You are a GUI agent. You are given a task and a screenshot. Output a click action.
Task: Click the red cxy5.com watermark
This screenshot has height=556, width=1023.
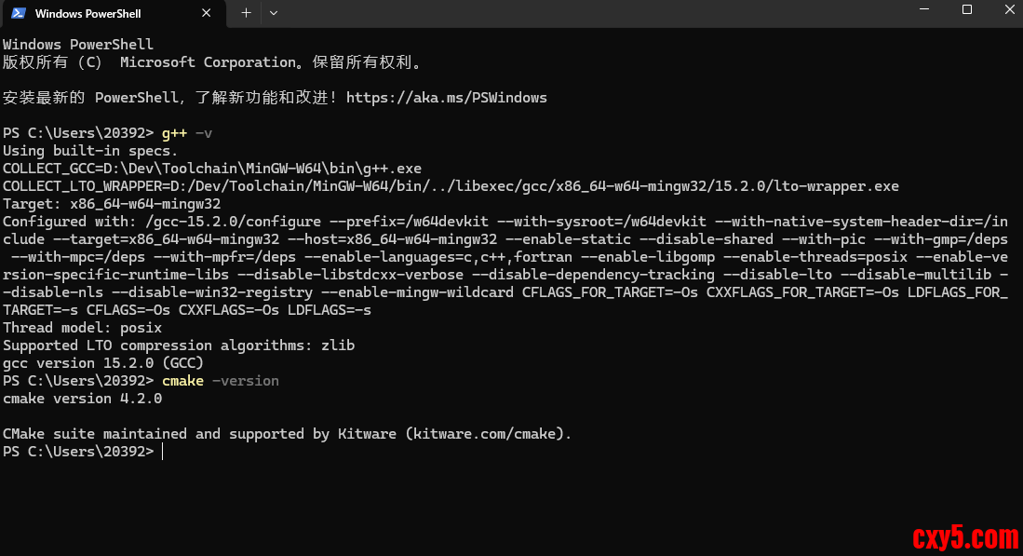pyautogui.click(x=965, y=537)
